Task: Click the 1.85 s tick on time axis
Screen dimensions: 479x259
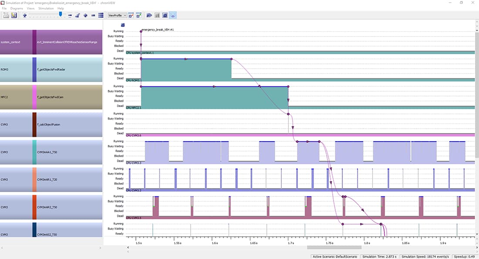Action: coord(405,243)
